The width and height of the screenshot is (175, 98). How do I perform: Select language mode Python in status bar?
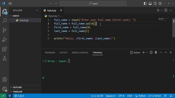tap(142, 96)
